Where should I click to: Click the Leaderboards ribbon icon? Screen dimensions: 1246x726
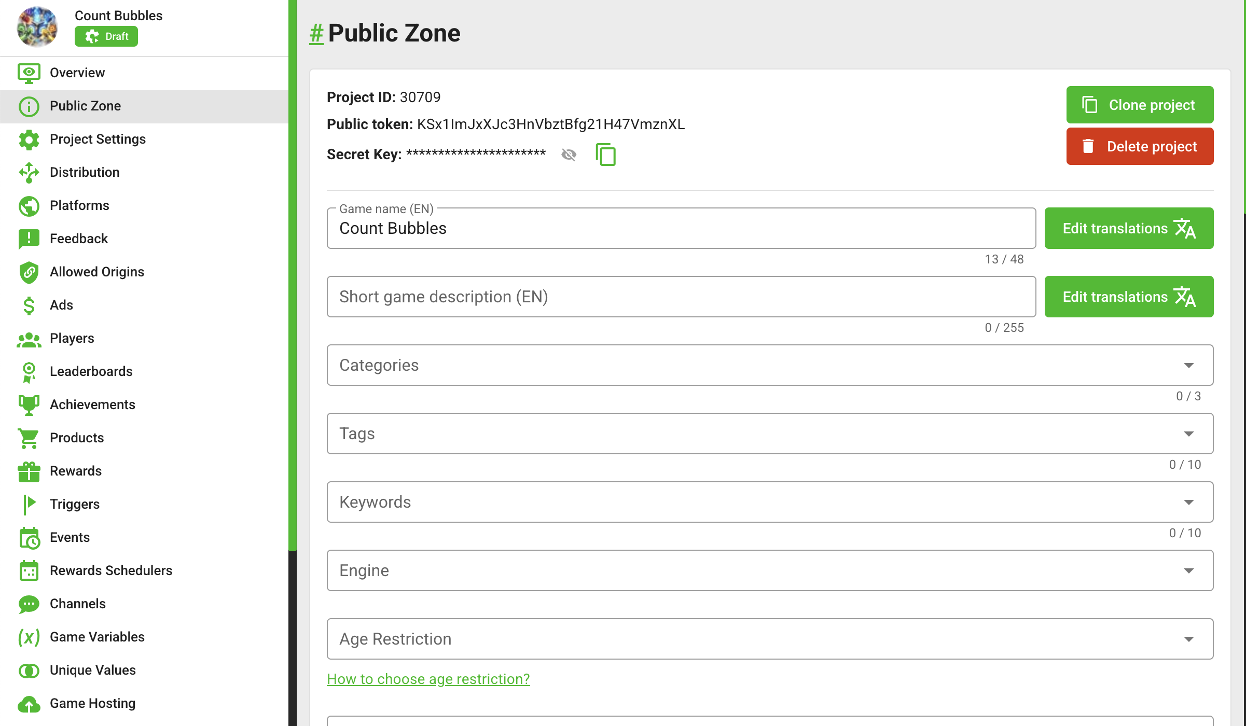[29, 372]
